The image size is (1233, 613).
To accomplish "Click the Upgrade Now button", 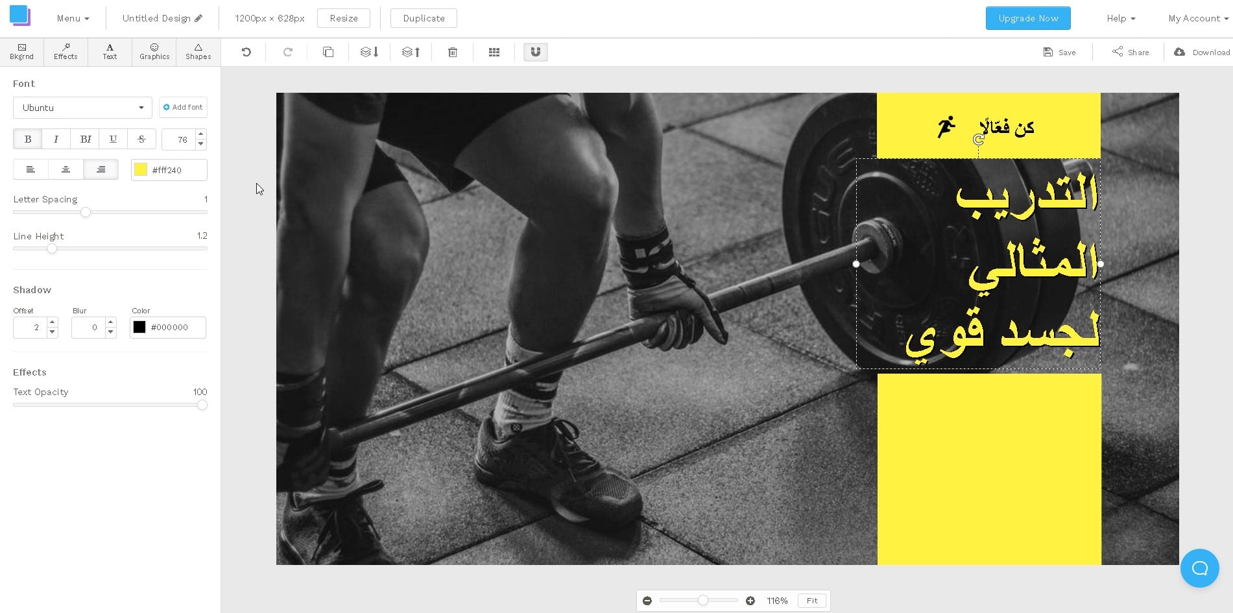I will click(1028, 18).
